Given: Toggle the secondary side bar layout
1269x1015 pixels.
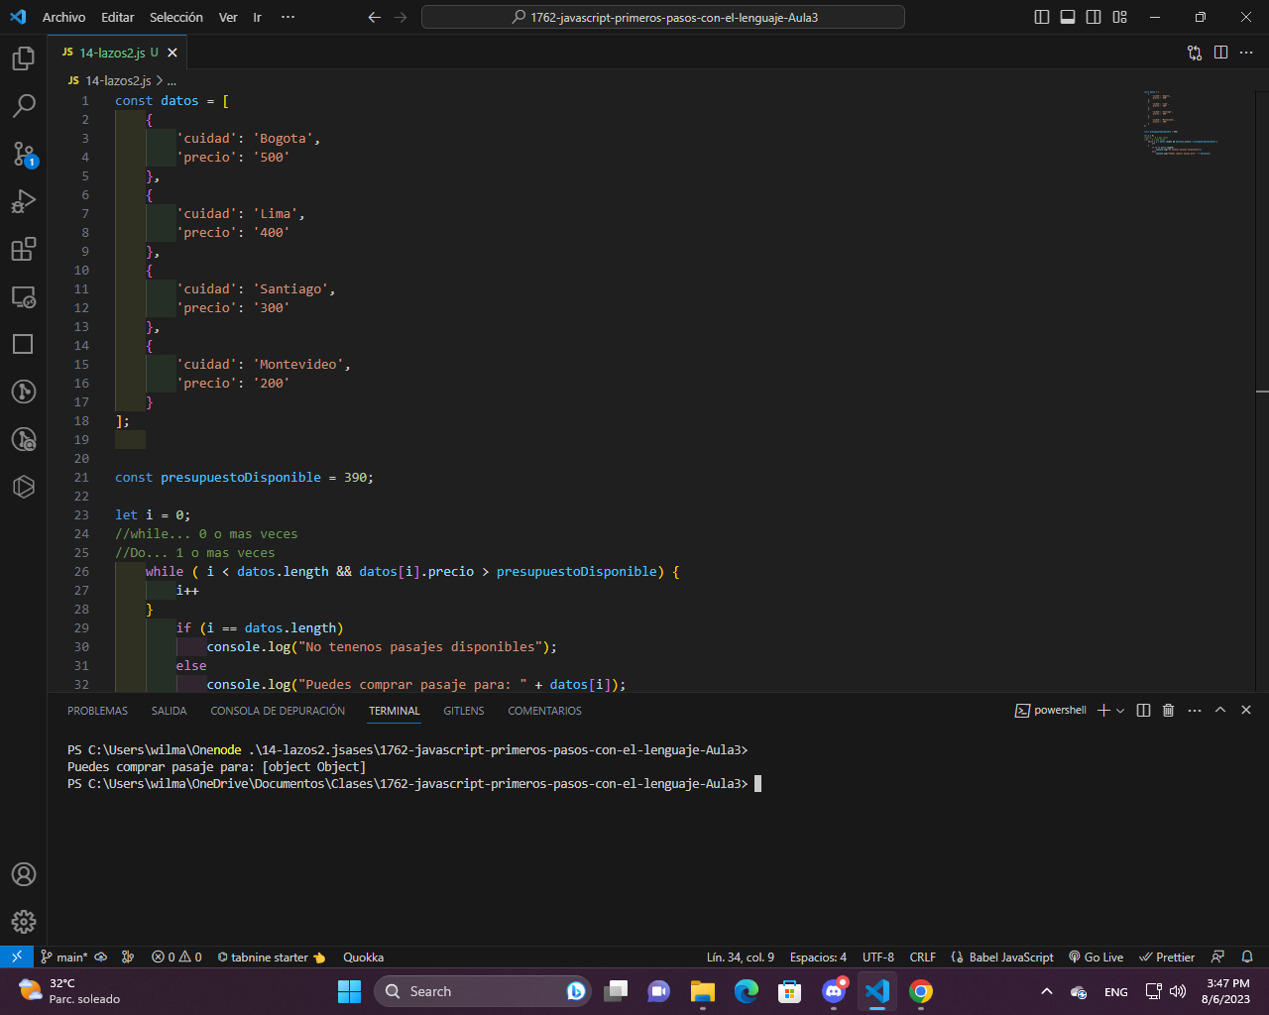Looking at the screenshot, I should [1094, 17].
